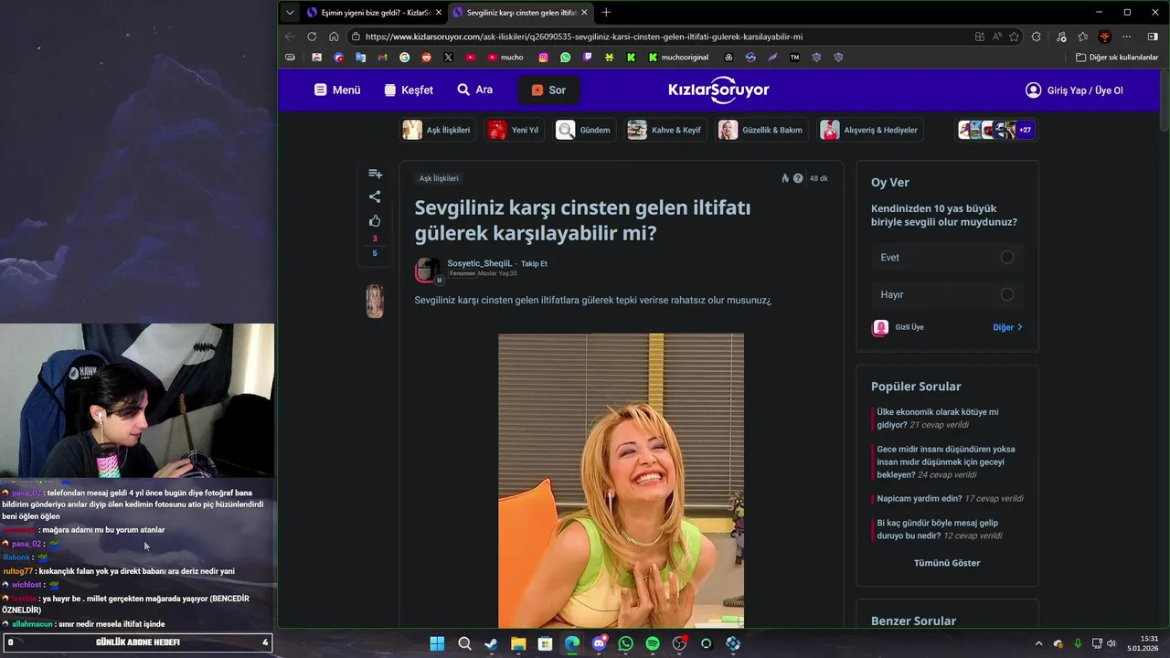
Task: Open Gündem category tab
Action: [x=584, y=130]
